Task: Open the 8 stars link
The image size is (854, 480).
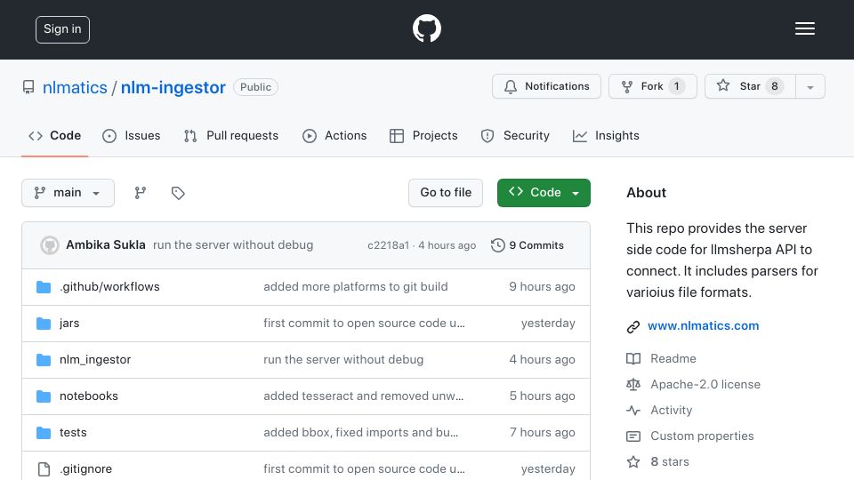Action: click(x=669, y=461)
